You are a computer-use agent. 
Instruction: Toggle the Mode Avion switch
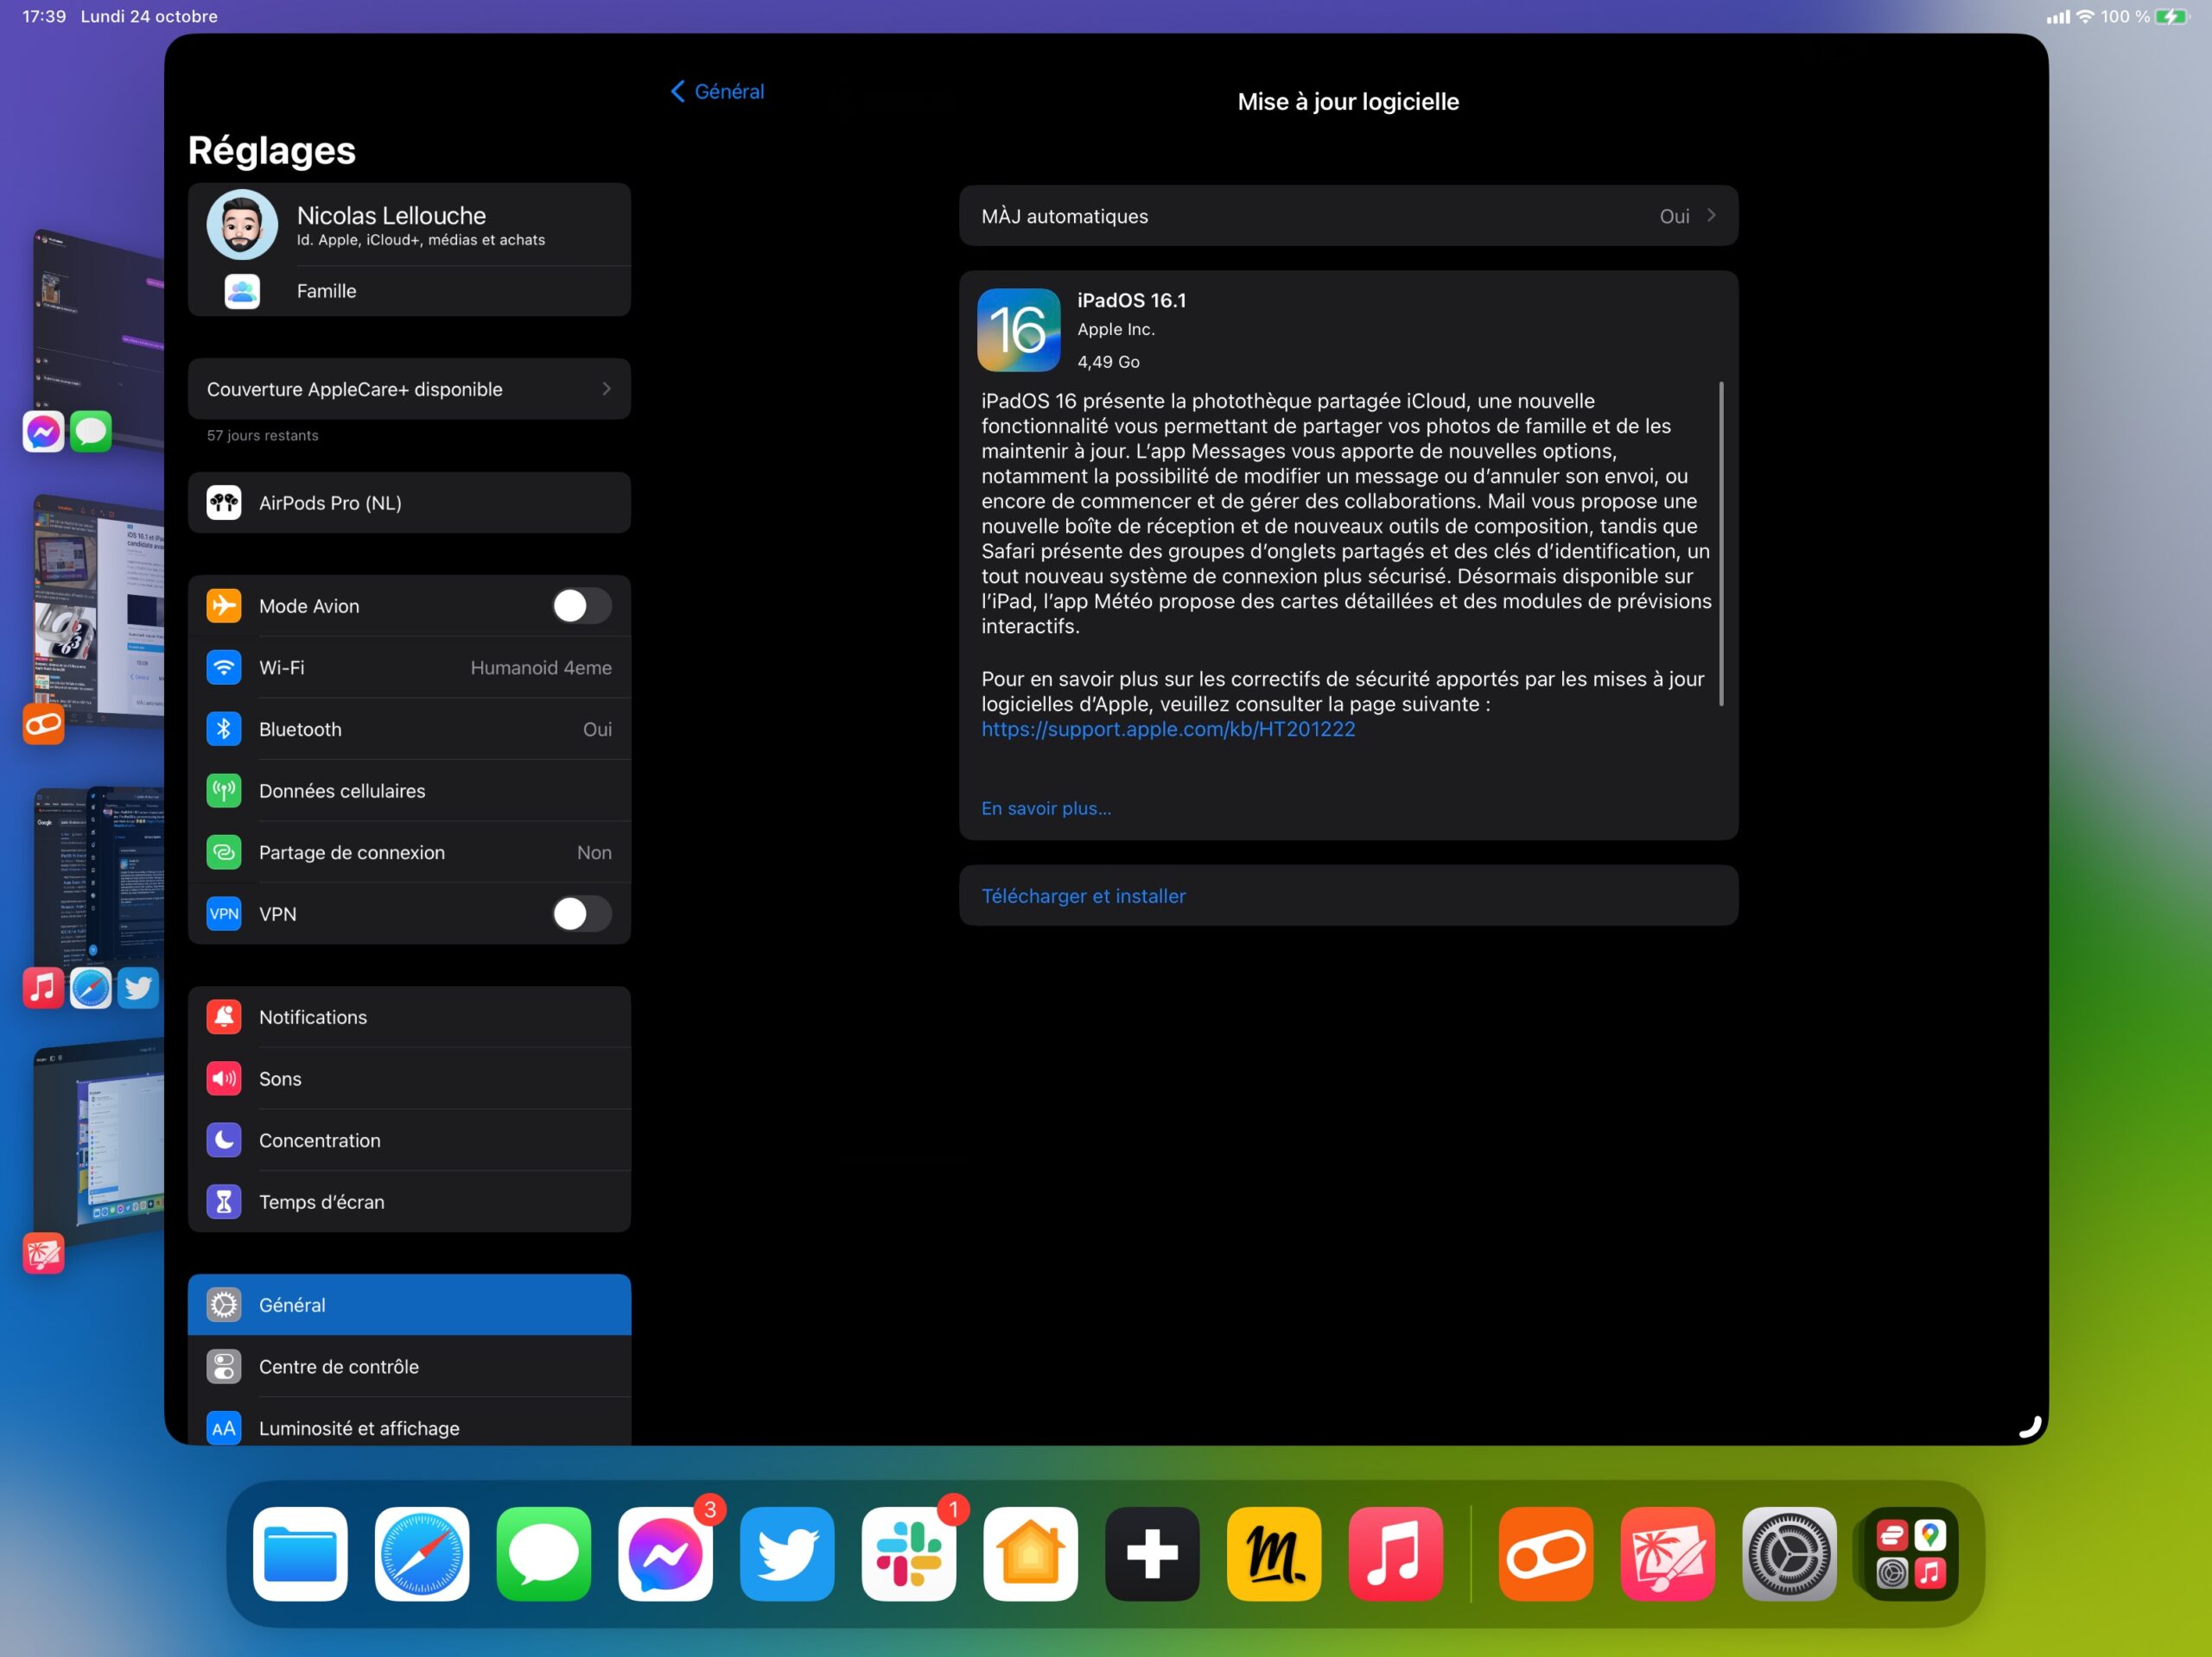tap(582, 605)
